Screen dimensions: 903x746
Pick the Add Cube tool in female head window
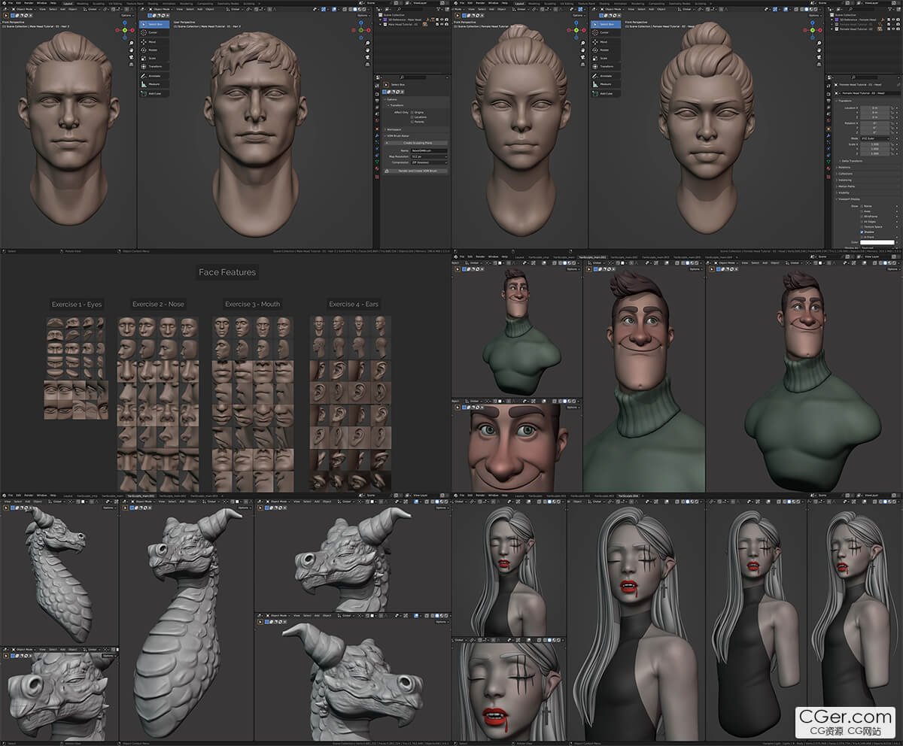point(605,93)
